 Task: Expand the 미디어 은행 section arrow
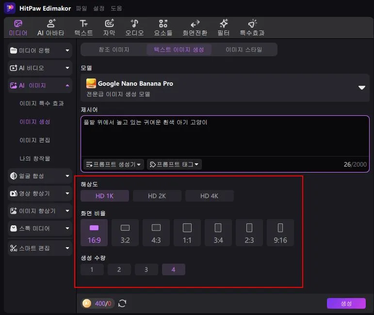tap(67, 50)
